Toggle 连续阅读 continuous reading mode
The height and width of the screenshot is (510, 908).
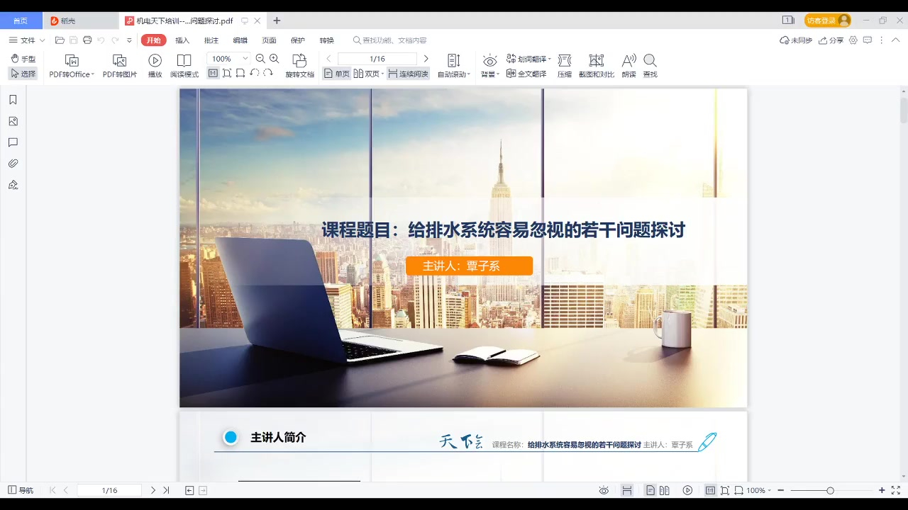click(x=408, y=74)
